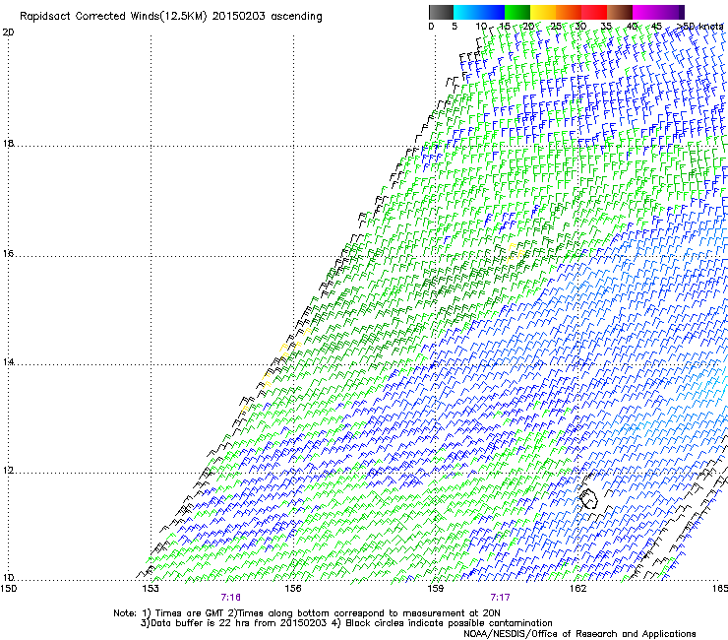Image resolution: width=728 pixels, height=640 pixels.
Task: Click the longitude label '156'
Action: 293,589
